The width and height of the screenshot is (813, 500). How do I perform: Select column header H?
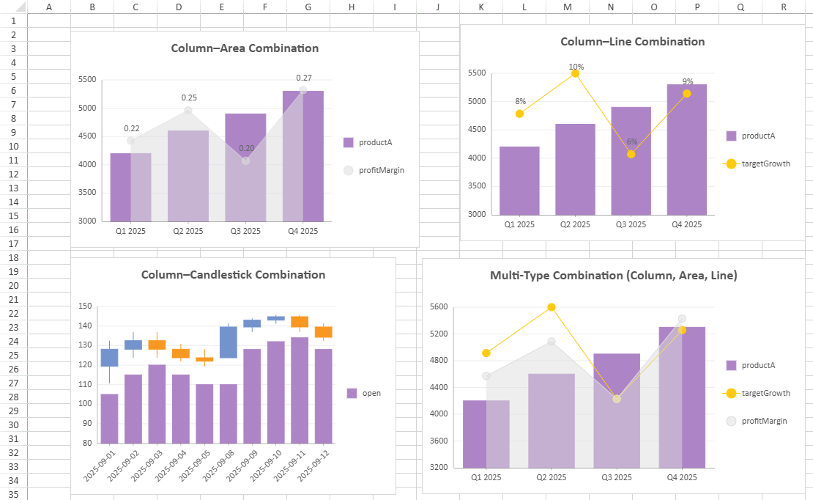pos(352,7)
